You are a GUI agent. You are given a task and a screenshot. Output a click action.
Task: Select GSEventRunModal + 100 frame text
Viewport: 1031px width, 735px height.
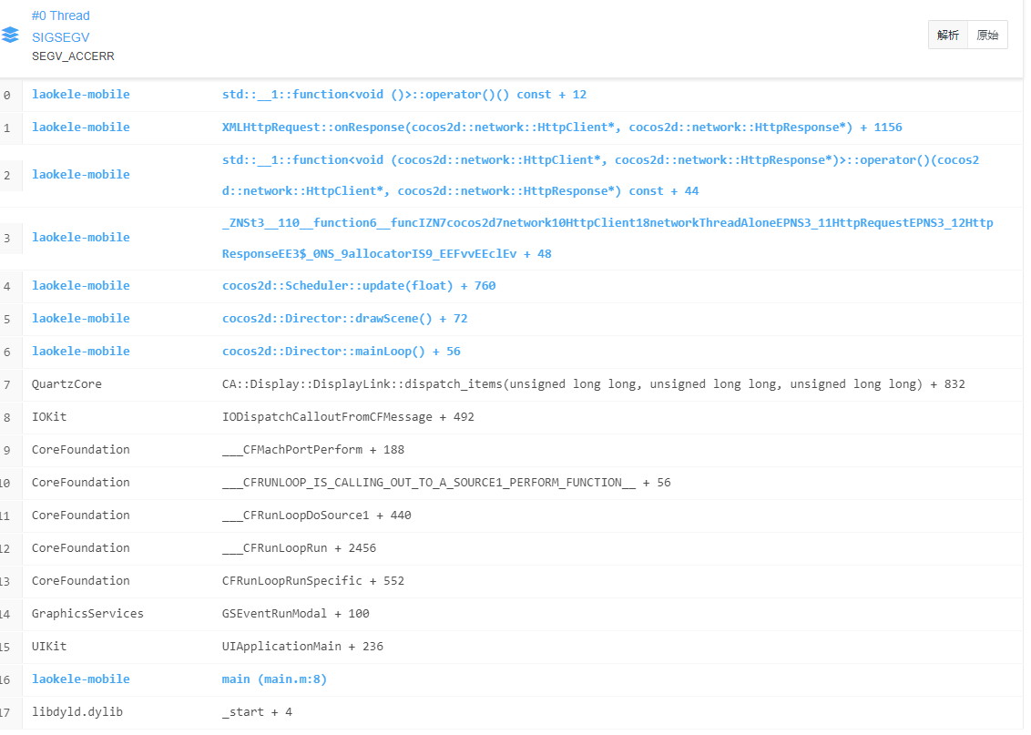click(295, 613)
